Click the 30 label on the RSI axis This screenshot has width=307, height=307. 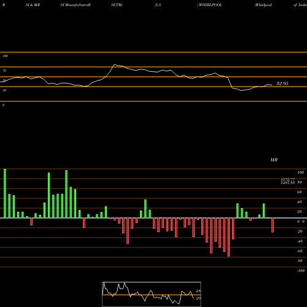[4, 90]
